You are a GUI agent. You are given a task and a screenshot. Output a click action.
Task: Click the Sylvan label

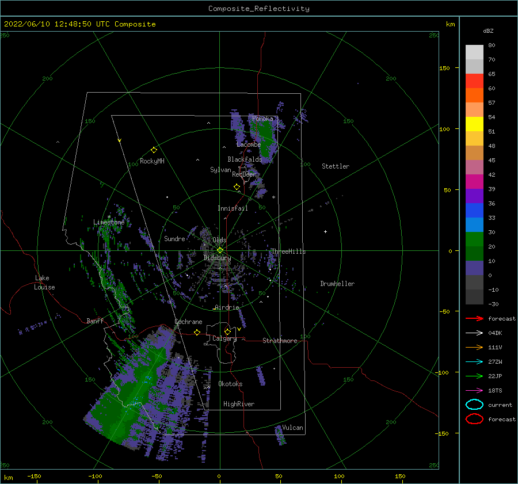pyautogui.click(x=220, y=170)
